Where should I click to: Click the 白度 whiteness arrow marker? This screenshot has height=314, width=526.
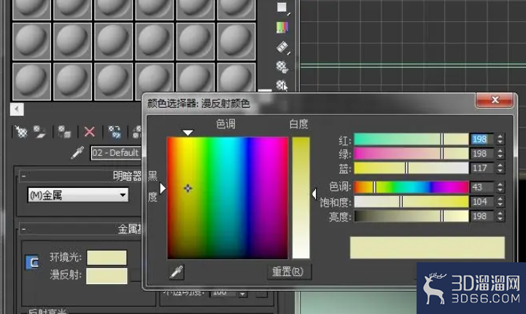314,194
